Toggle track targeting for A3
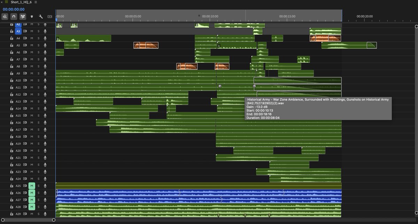The height and width of the screenshot is (224, 418). click(x=18, y=31)
